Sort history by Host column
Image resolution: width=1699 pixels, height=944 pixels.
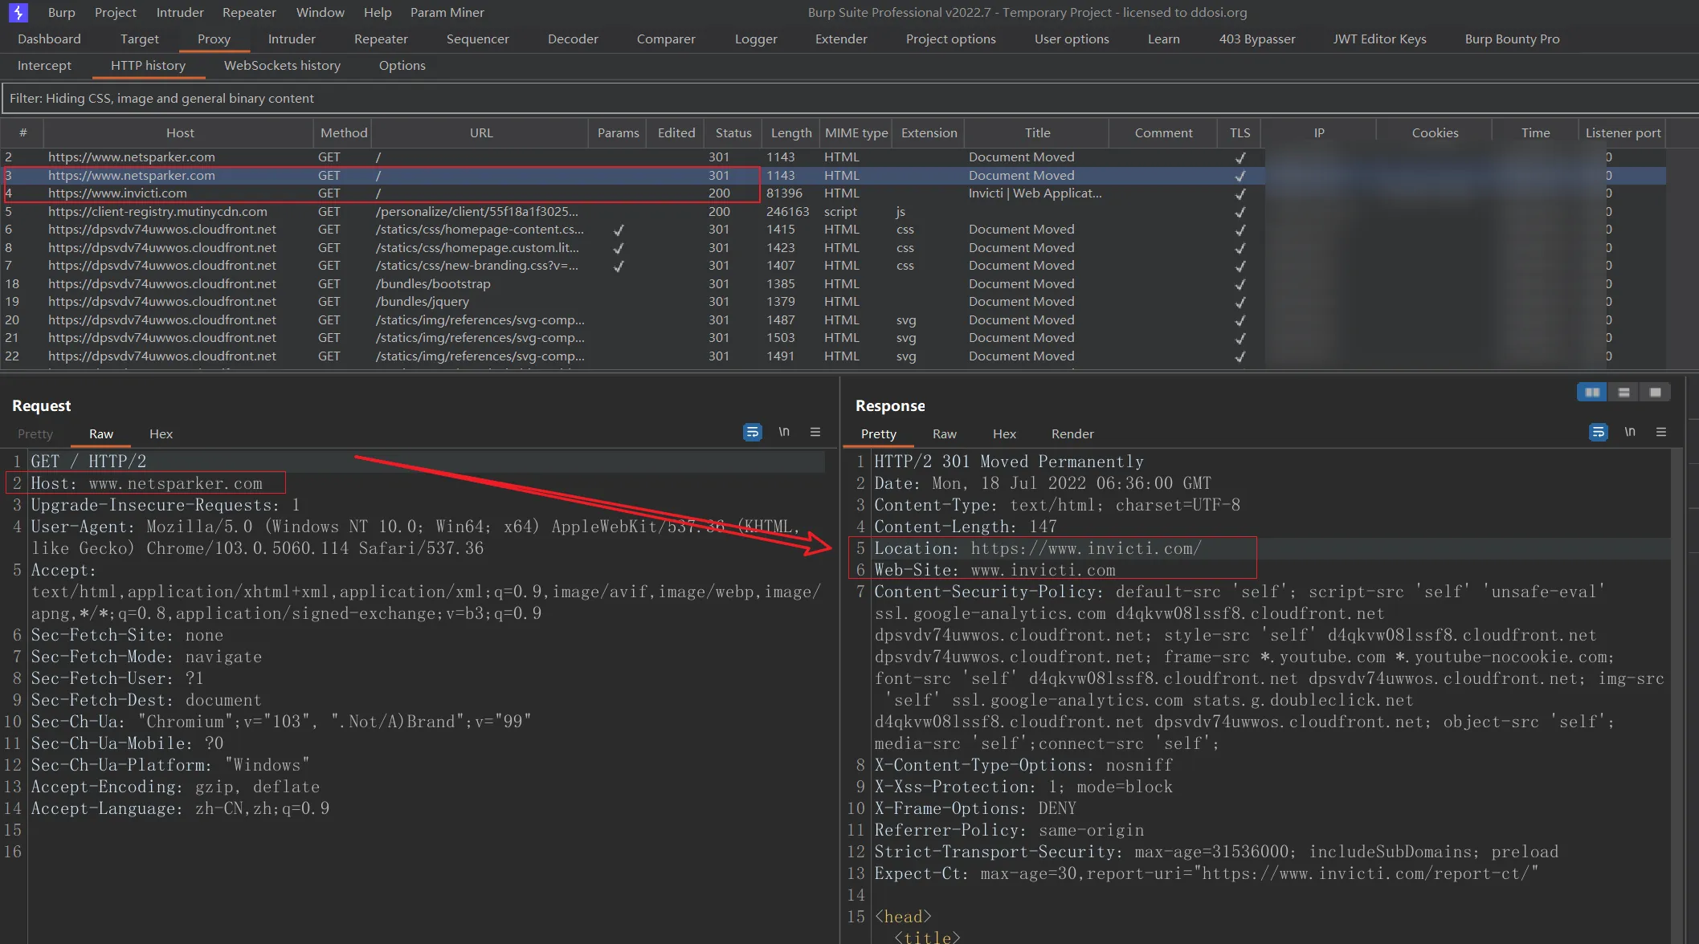tap(179, 132)
